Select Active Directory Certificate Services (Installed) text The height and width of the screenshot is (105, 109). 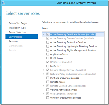click(x=73, y=34)
